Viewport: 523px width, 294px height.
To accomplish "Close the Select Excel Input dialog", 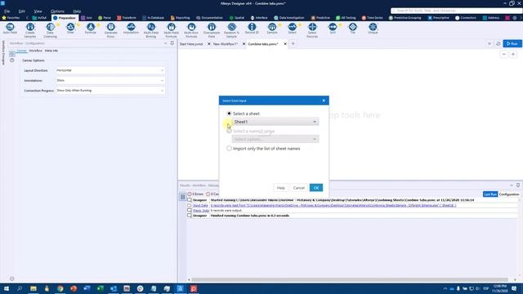I will (324, 100).
